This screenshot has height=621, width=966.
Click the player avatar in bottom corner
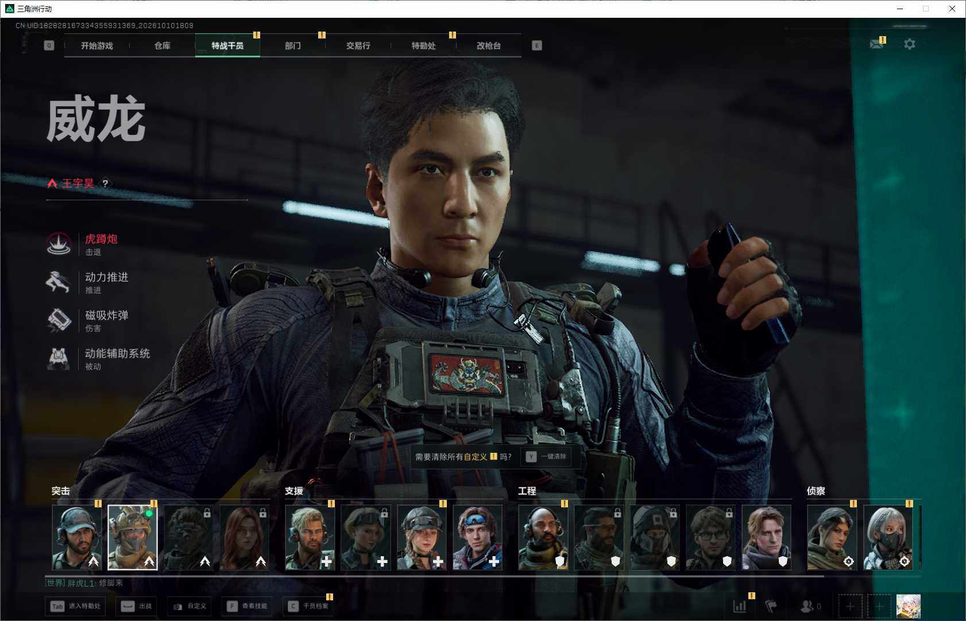tap(909, 606)
